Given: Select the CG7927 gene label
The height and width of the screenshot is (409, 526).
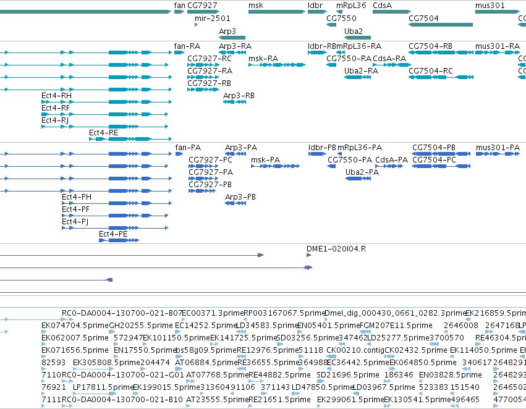Looking at the screenshot, I should pos(202,6).
